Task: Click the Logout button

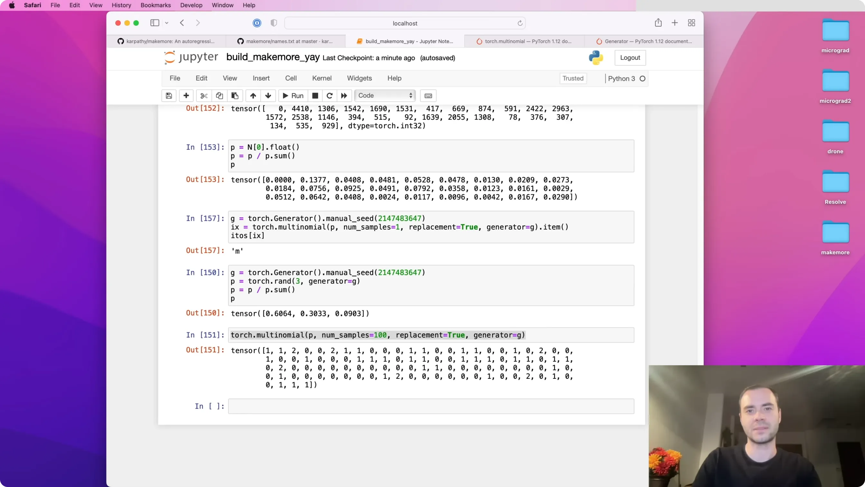Action: point(630,58)
